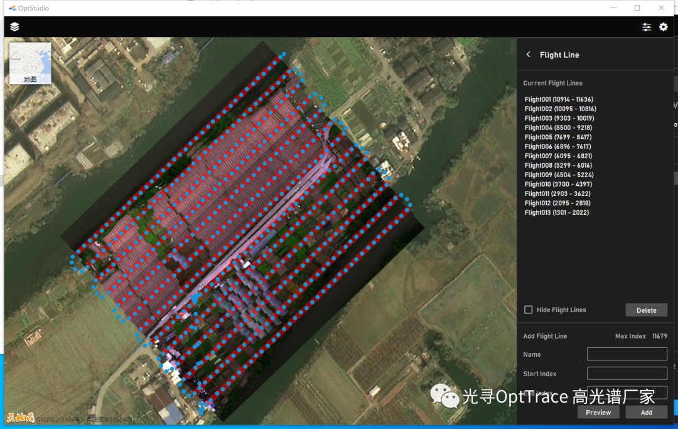The width and height of the screenshot is (678, 429).
Task: Minimize the OptStudio window
Action: point(613,8)
